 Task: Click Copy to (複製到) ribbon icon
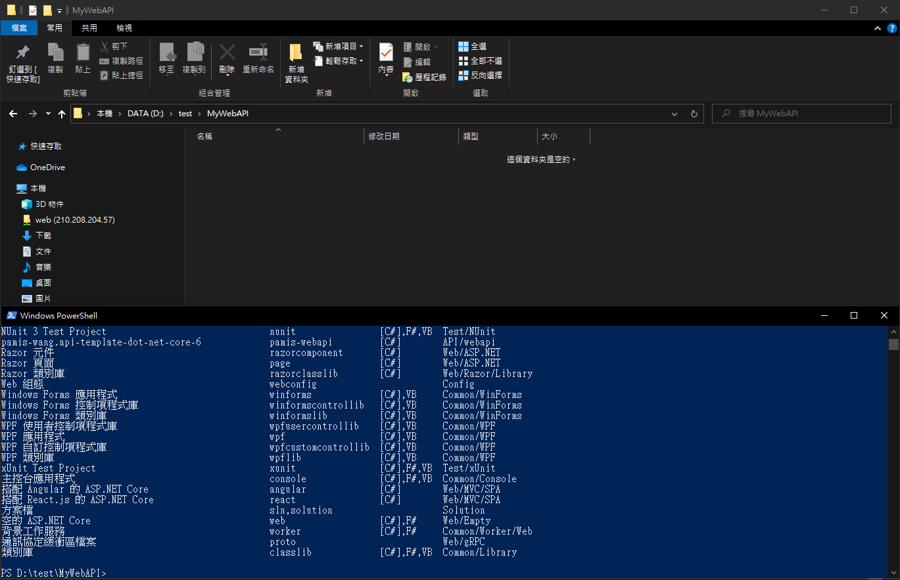click(x=194, y=59)
